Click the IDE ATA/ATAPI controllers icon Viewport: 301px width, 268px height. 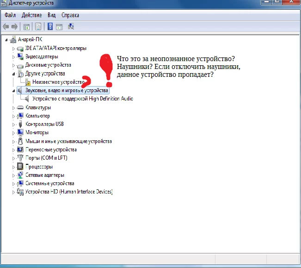20,49
